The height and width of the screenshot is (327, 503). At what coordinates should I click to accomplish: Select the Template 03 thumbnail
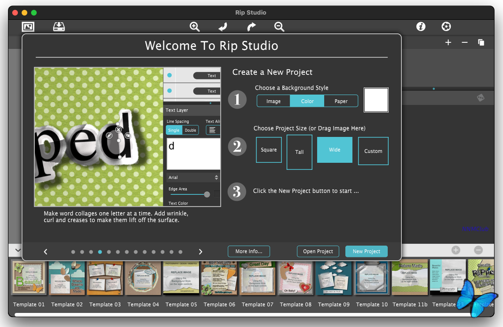click(105, 278)
